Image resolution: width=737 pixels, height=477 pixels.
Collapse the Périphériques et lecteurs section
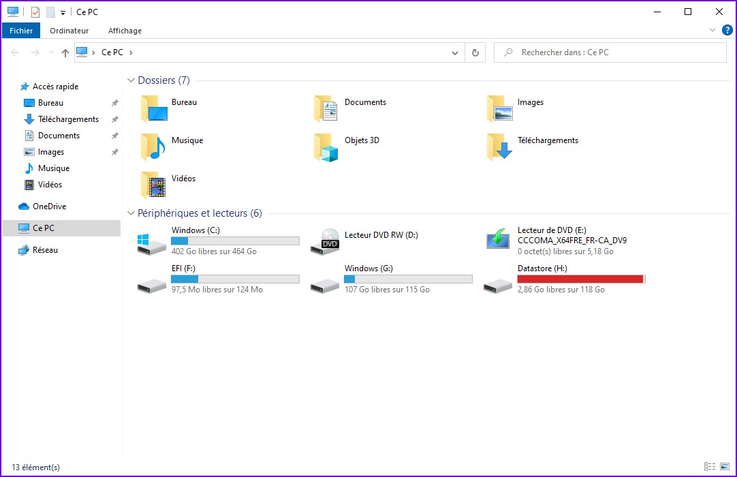point(131,213)
